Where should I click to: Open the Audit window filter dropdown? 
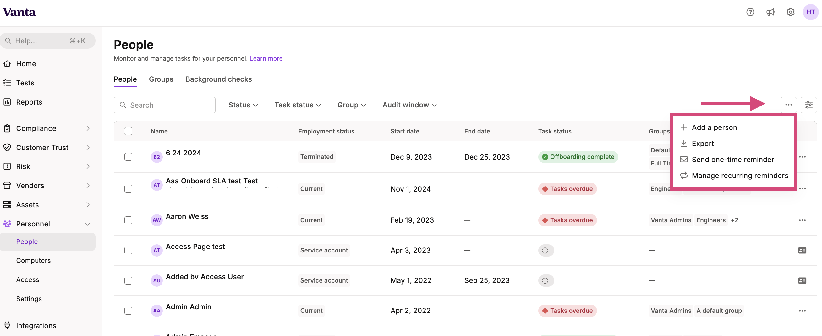pos(409,105)
